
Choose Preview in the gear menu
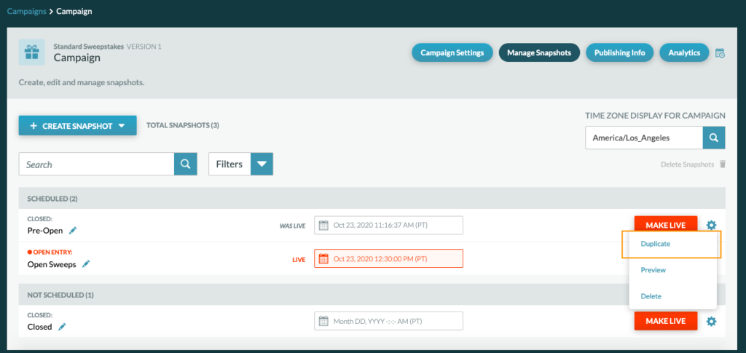tap(653, 270)
